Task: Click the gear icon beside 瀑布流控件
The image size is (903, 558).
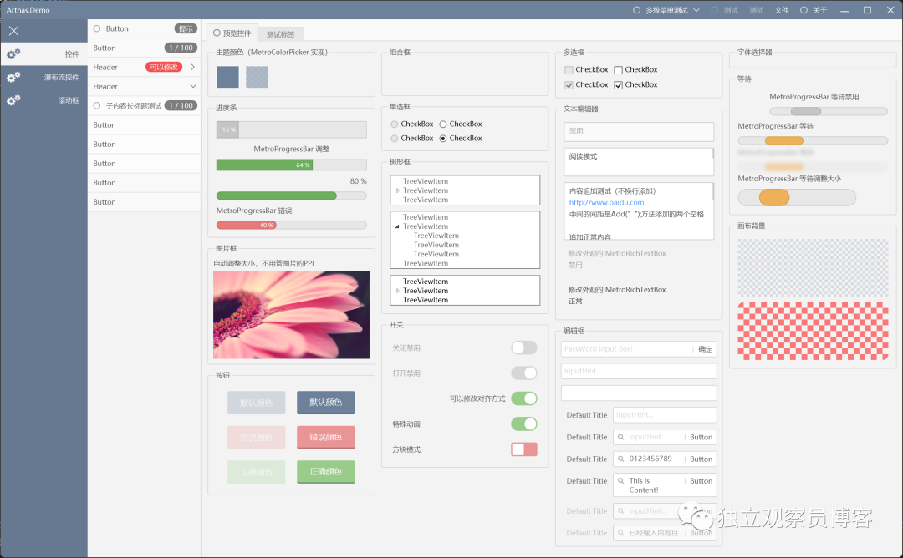Action: [x=13, y=77]
